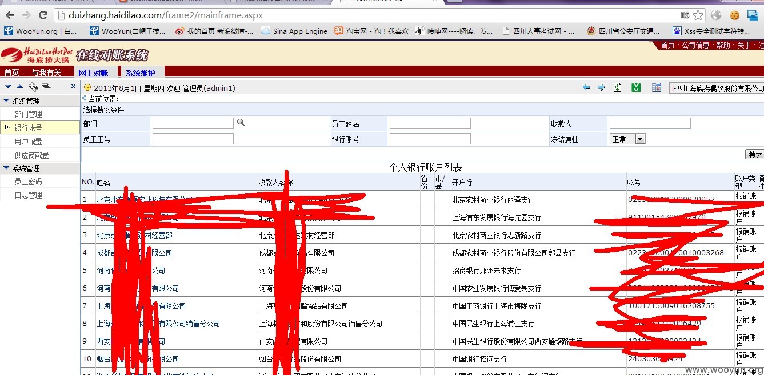Click the sidebar expand-all down arrow icon
The image size is (764, 375).
click(x=8, y=87)
